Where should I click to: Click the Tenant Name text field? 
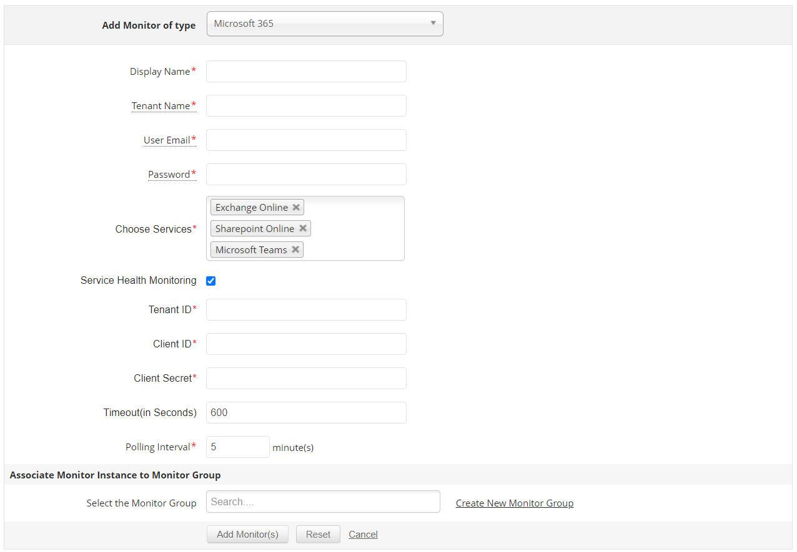coord(306,106)
